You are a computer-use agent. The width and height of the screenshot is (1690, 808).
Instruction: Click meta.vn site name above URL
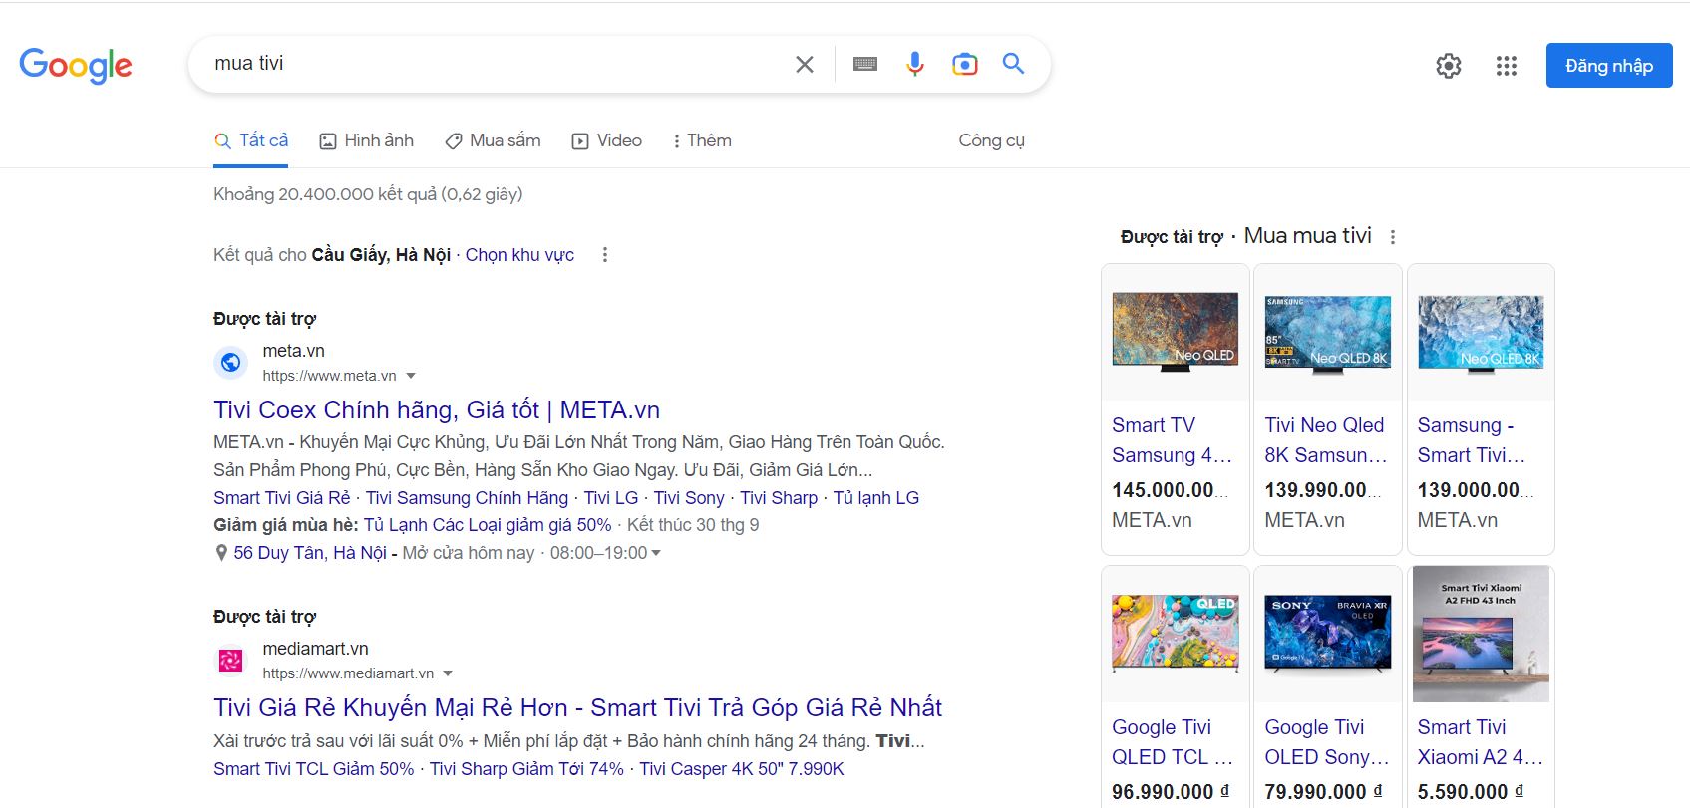293,351
